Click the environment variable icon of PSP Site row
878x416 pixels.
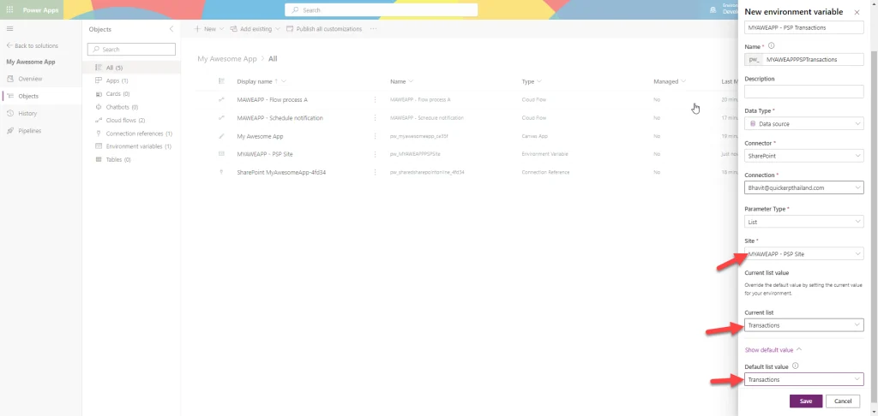pos(222,154)
